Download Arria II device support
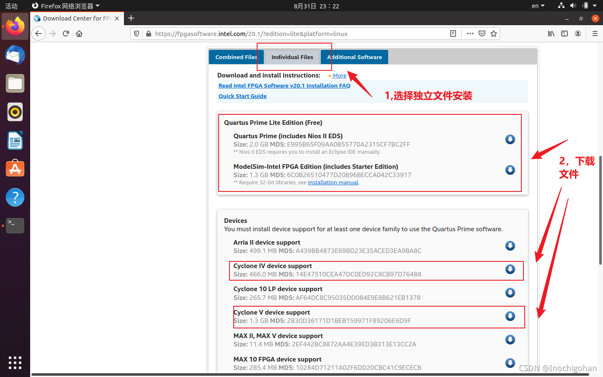Screen dimensions: 603x377 pyautogui.click(x=510, y=246)
